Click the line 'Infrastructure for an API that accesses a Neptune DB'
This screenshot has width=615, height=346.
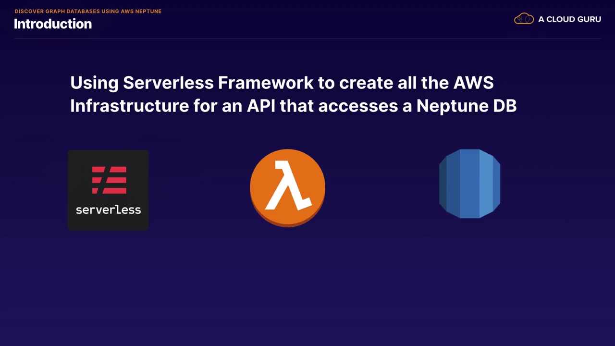(x=293, y=106)
